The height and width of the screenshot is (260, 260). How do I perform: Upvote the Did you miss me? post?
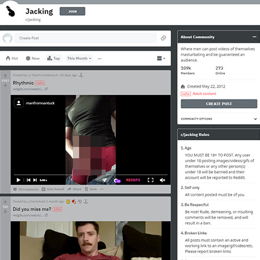coord(5,202)
